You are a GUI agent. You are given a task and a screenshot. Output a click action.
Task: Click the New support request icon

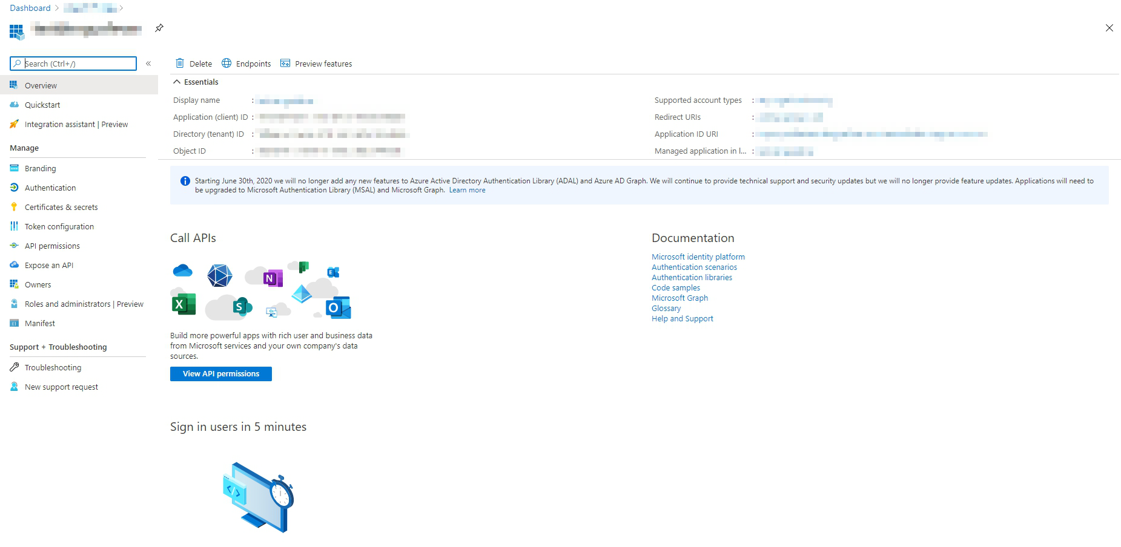coord(14,387)
